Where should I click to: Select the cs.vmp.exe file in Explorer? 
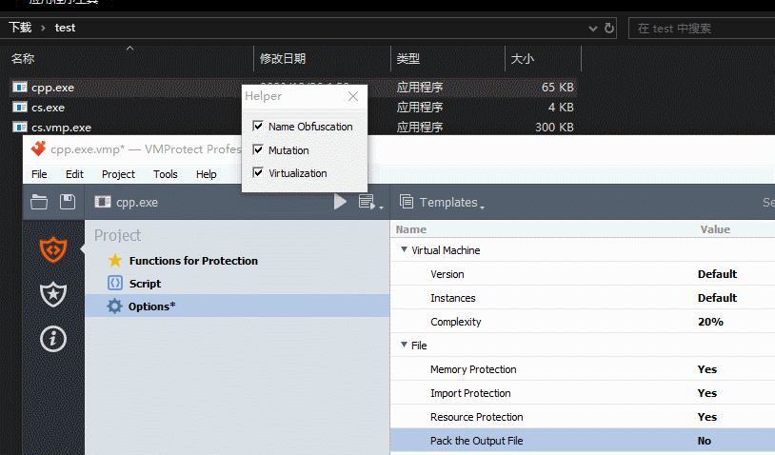(x=61, y=128)
